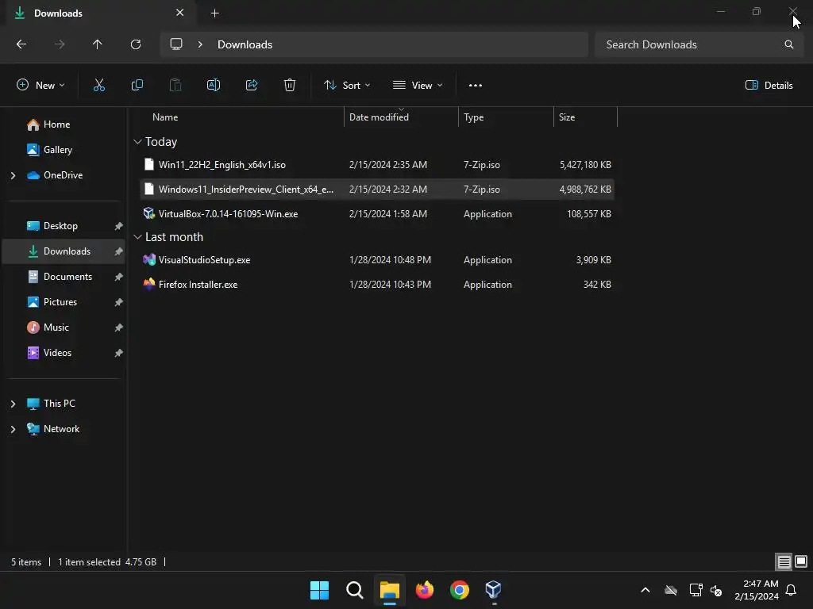Select Firefox Installer.exe file
813x609 pixels.
point(377,285)
